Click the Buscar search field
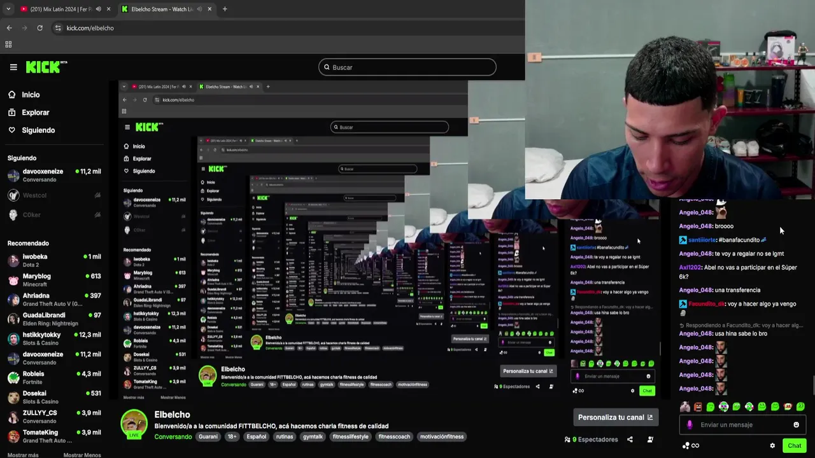The width and height of the screenshot is (815, 458). pyautogui.click(x=407, y=67)
